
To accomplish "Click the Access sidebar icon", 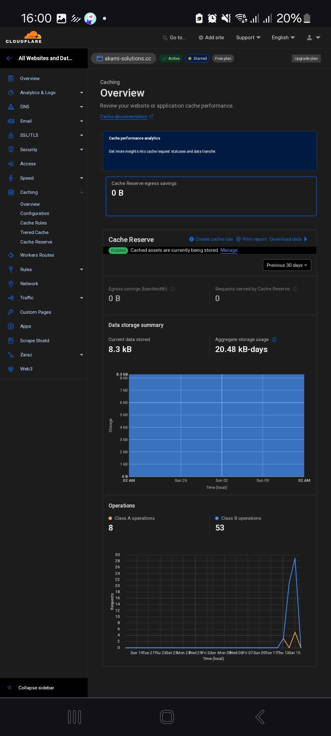I will (11, 164).
